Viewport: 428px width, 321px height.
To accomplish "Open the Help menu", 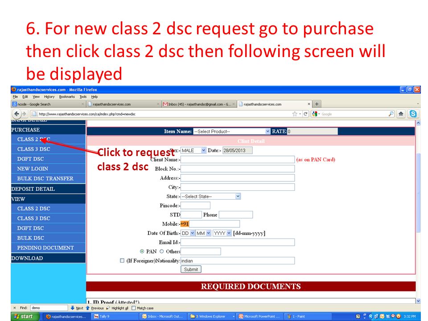I will click(x=95, y=97).
